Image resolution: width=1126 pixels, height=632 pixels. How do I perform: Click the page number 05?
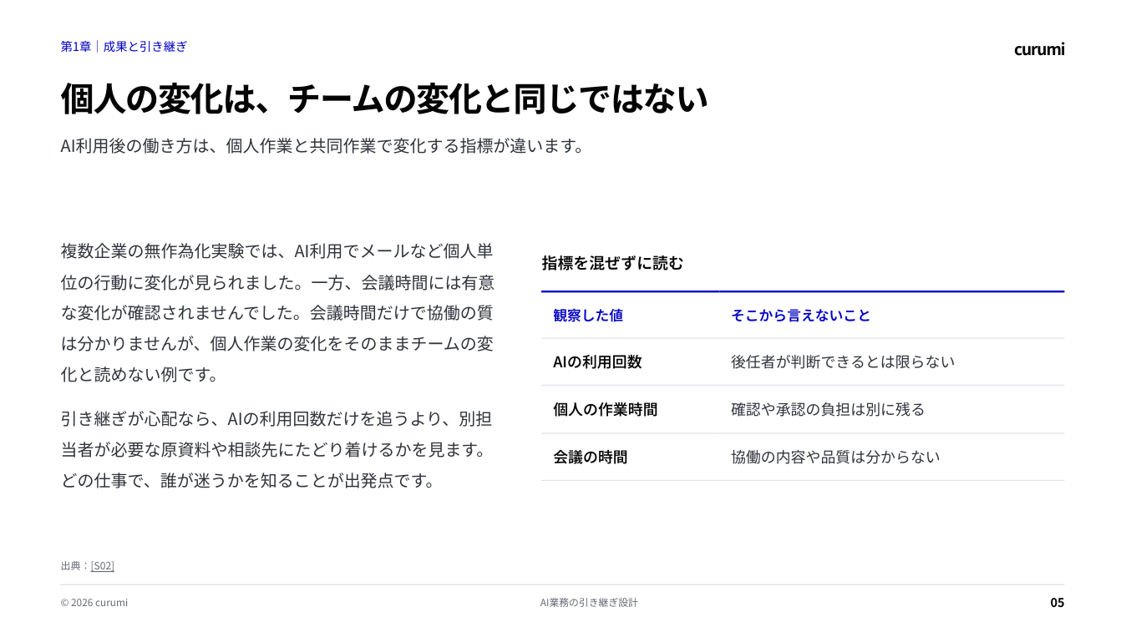(1058, 602)
